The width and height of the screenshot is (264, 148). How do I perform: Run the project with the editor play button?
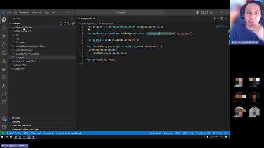click(214, 18)
